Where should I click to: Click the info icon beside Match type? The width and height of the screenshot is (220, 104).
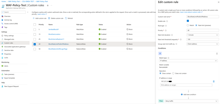click(168, 58)
